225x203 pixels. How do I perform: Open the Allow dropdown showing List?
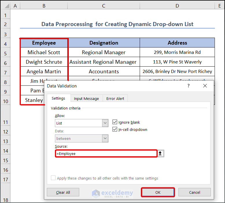tap(105, 123)
